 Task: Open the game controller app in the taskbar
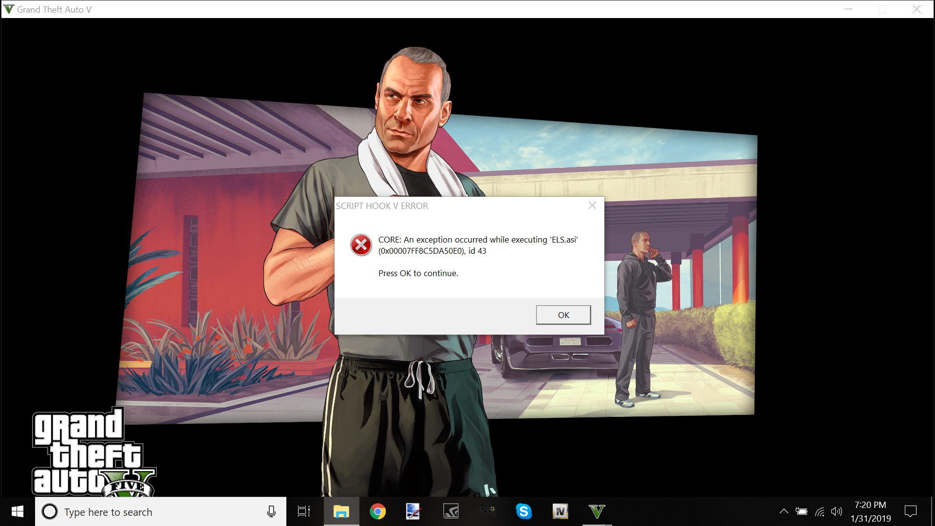(487, 509)
